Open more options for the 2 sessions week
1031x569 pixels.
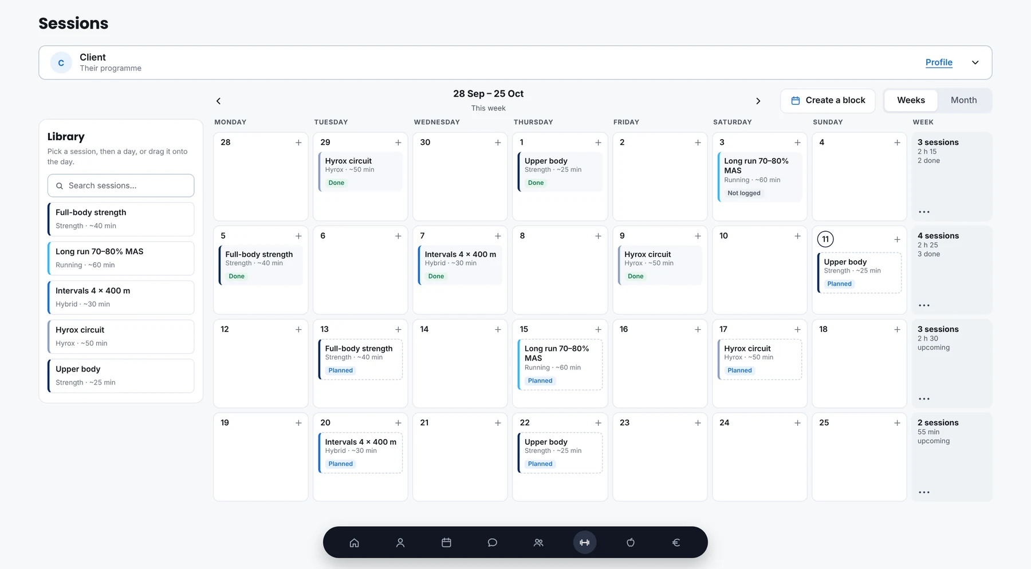[x=924, y=492]
